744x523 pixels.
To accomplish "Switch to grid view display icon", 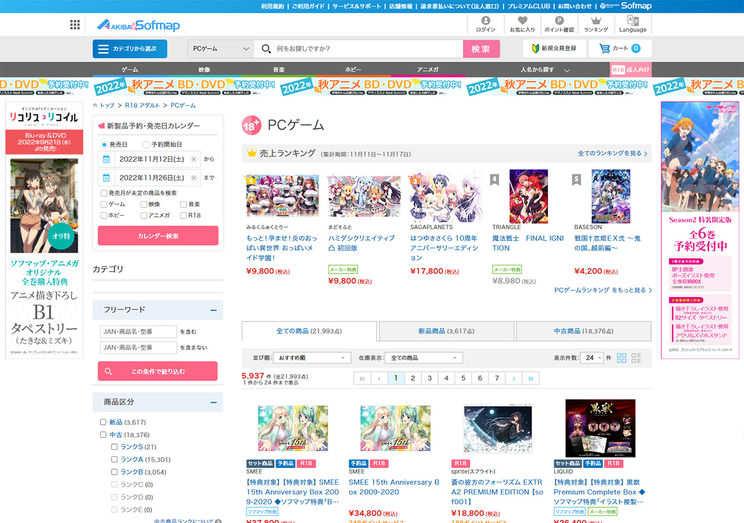I will (x=622, y=358).
